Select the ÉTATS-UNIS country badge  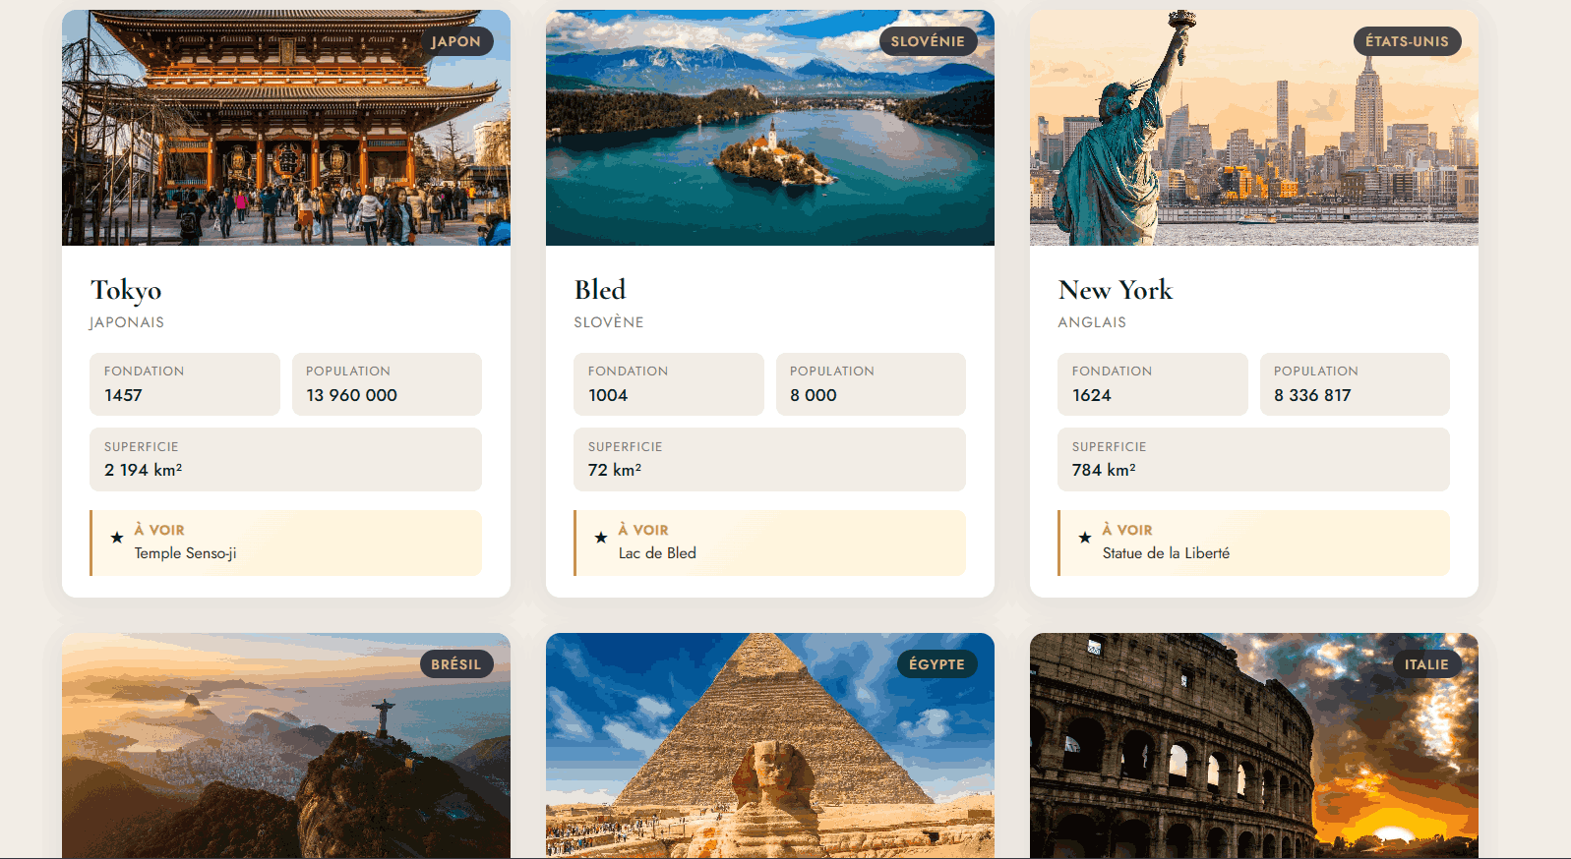point(1407,41)
